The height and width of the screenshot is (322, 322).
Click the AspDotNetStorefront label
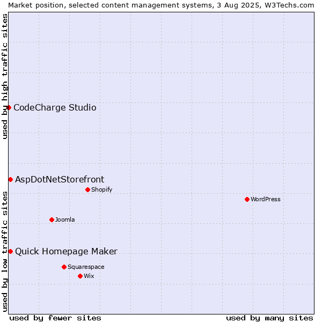click(60, 180)
